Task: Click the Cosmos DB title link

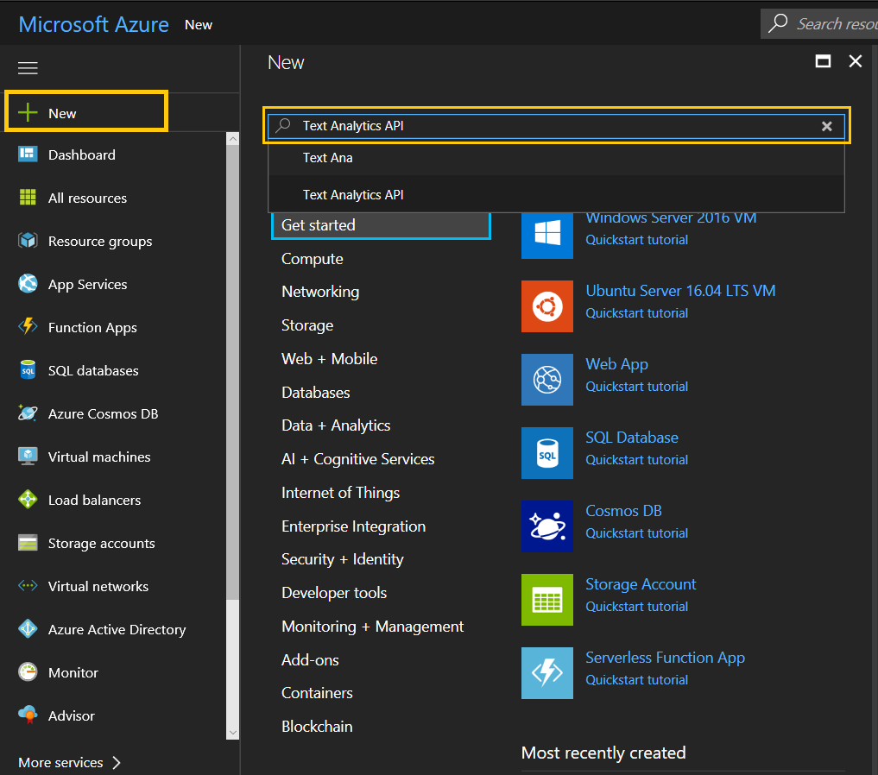Action: [x=624, y=511]
